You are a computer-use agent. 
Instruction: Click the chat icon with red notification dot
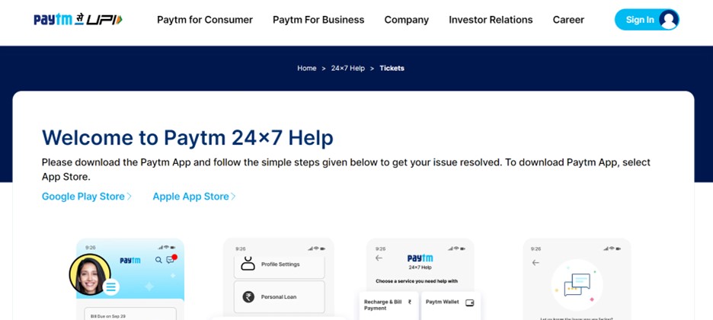[x=171, y=260]
